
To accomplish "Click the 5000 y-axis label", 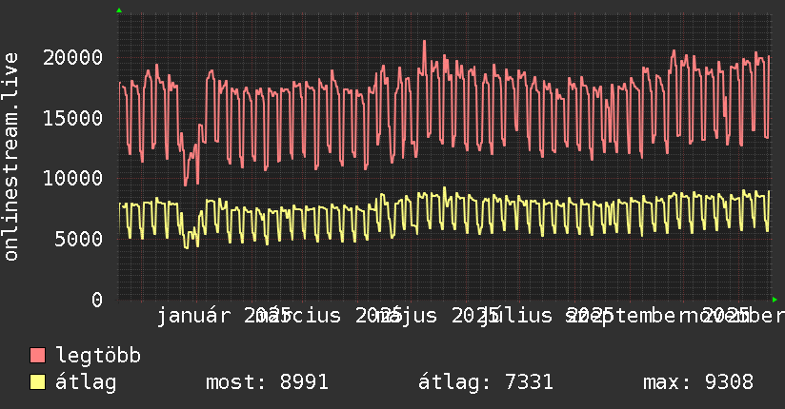I will pyautogui.click(x=79, y=239).
